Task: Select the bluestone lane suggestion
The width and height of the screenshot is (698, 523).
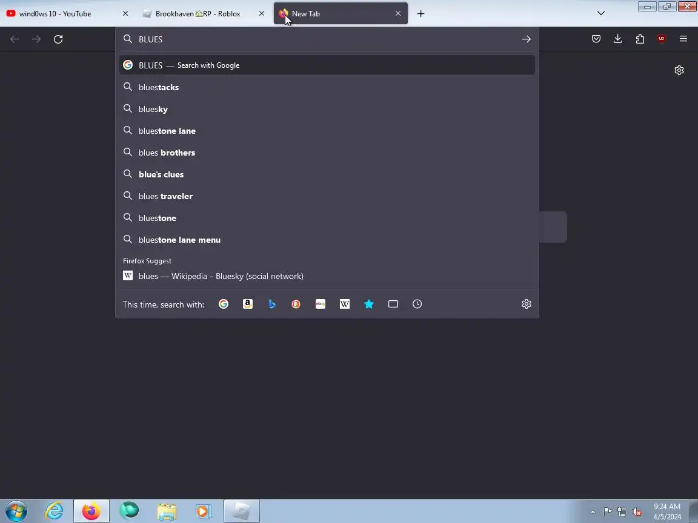Action: point(327,131)
